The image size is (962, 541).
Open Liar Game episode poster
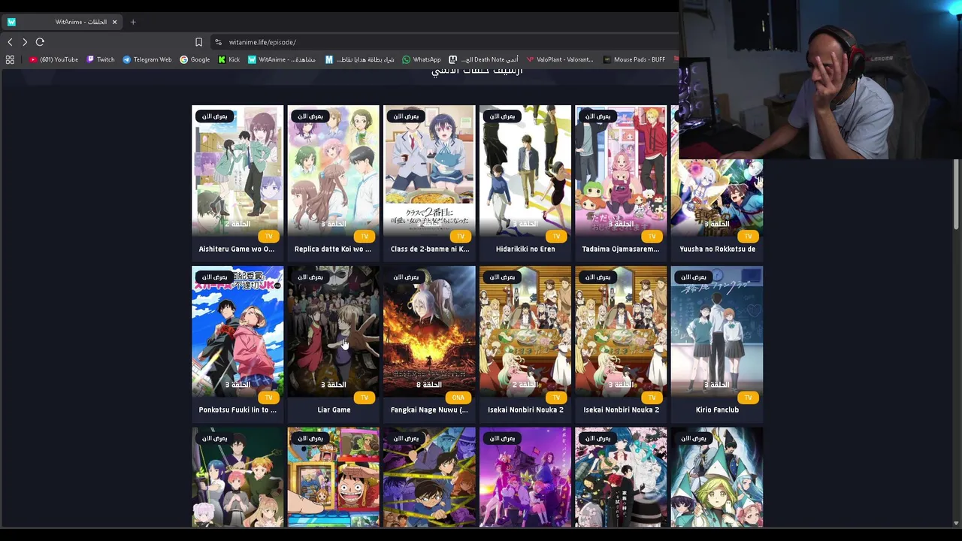click(333, 331)
